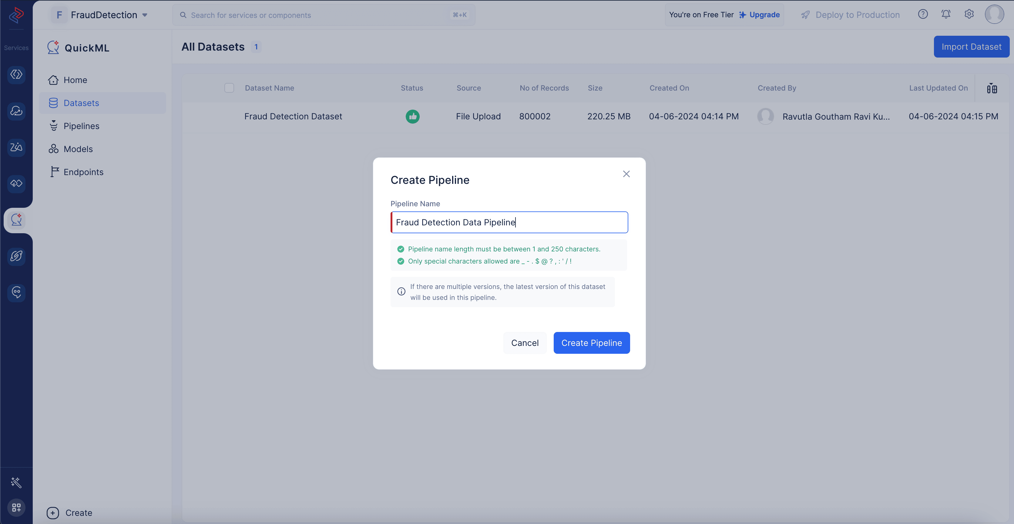Click the Import Dataset button
Screen dimensions: 1014x524
tap(971, 46)
